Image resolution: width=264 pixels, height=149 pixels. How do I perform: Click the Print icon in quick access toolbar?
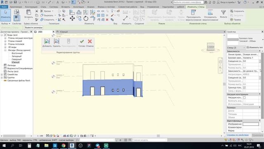[x=38, y=2]
